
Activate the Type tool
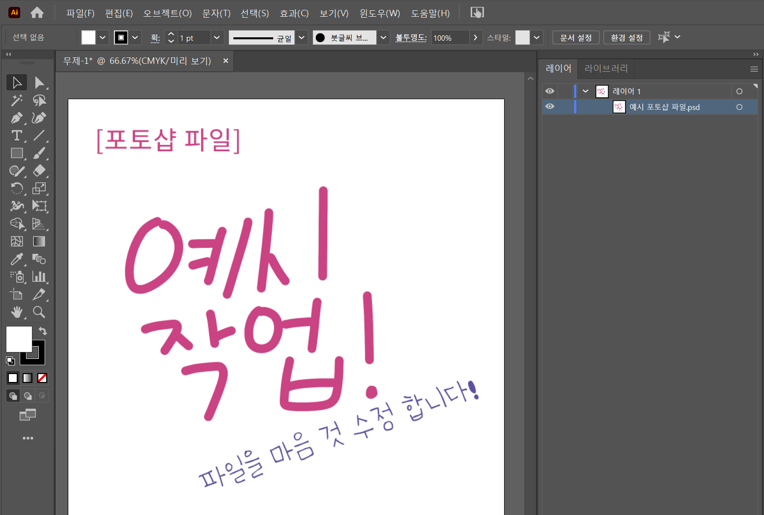pyautogui.click(x=17, y=136)
